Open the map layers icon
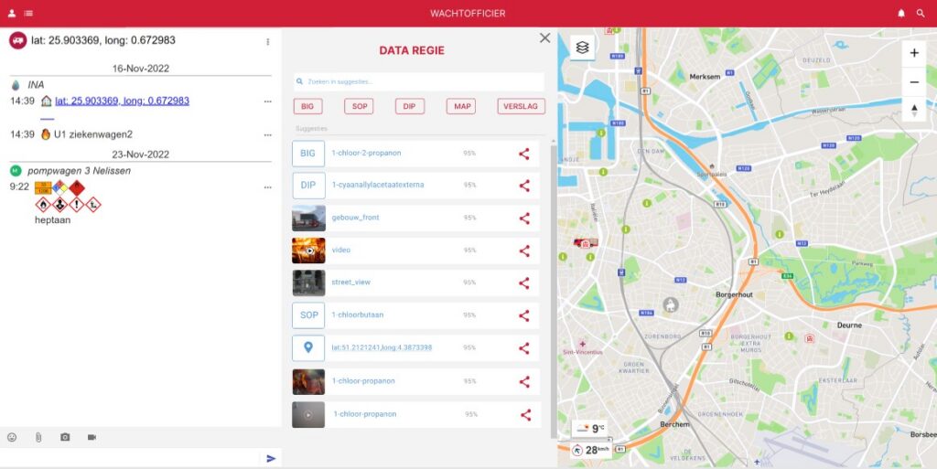 click(583, 48)
